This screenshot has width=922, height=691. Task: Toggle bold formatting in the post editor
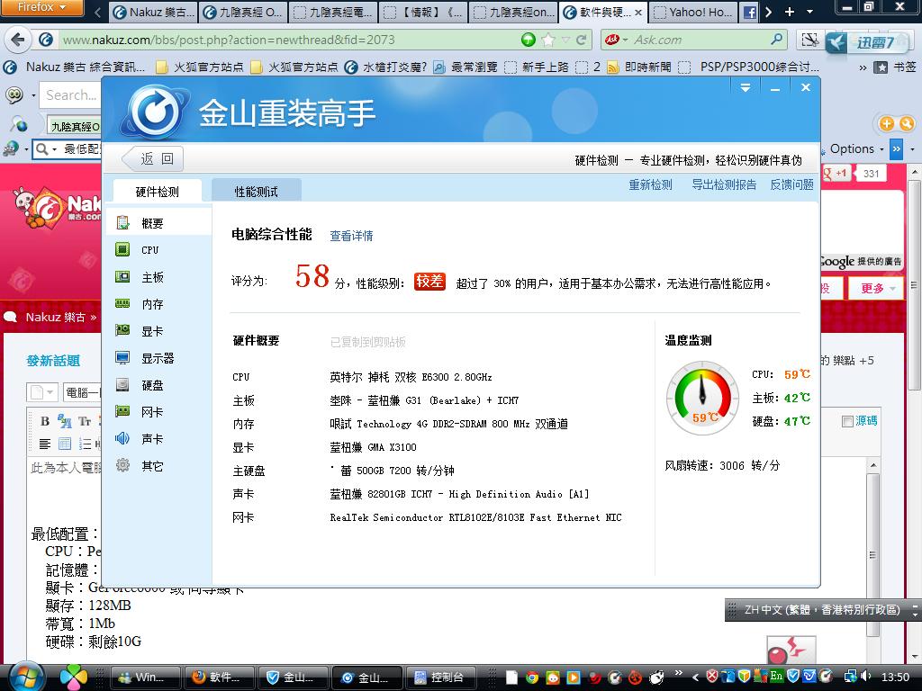(45, 421)
